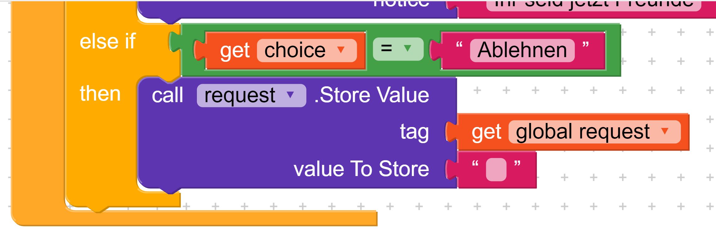Open the choice variable dropdown arrow
The height and width of the screenshot is (231, 716).
tap(341, 50)
